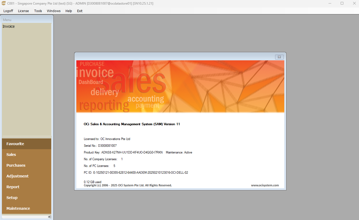
Task: Open the Sales section in sidebar
Action: coord(26,155)
